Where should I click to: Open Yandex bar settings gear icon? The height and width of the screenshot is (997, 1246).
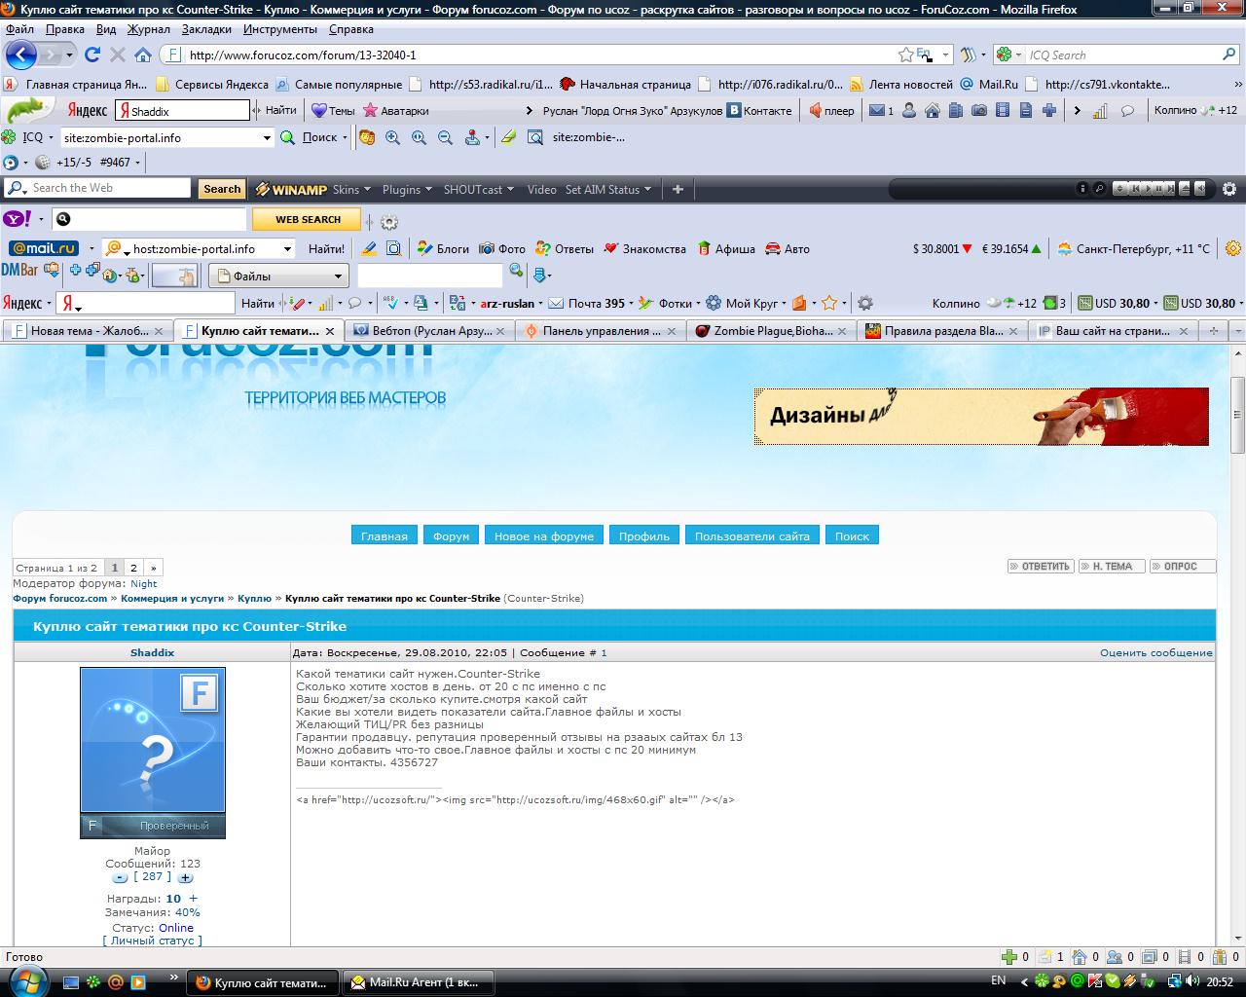coord(864,303)
